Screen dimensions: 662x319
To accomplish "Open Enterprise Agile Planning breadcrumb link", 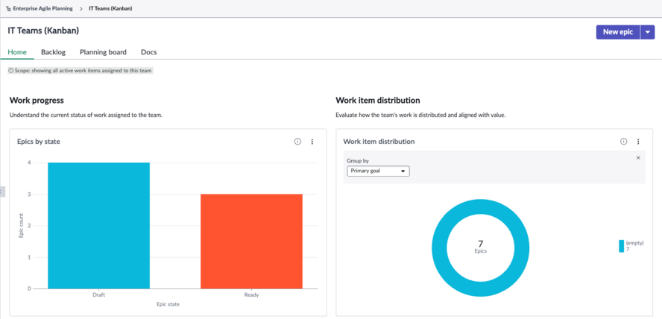I will (42, 8).
